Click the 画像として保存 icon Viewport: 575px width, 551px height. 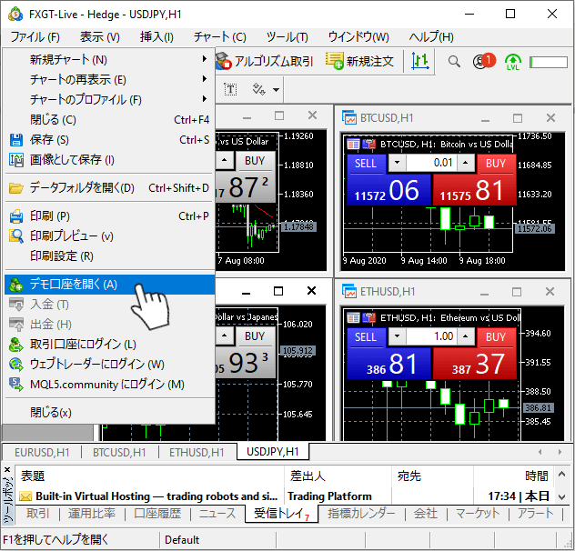(16, 160)
